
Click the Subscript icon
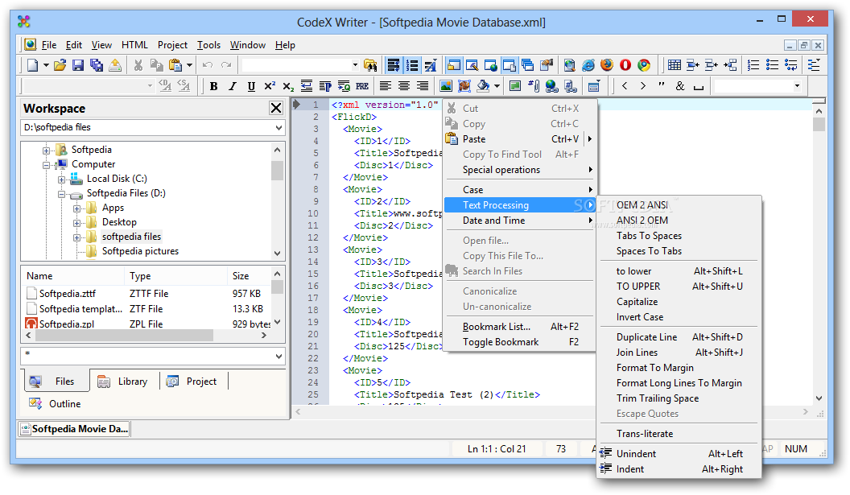[288, 86]
